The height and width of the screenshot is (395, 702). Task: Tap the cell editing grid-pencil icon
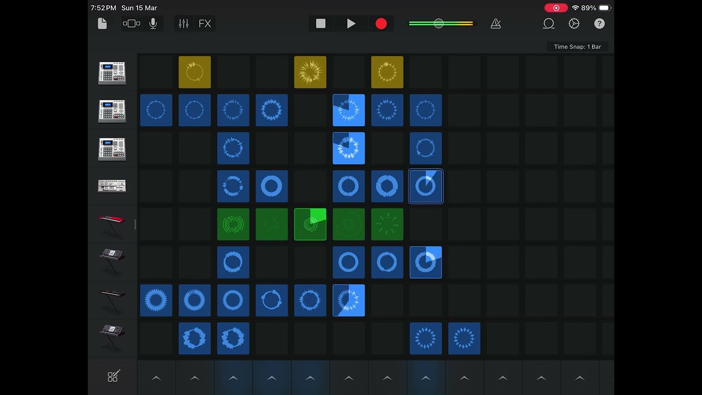tap(113, 376)
